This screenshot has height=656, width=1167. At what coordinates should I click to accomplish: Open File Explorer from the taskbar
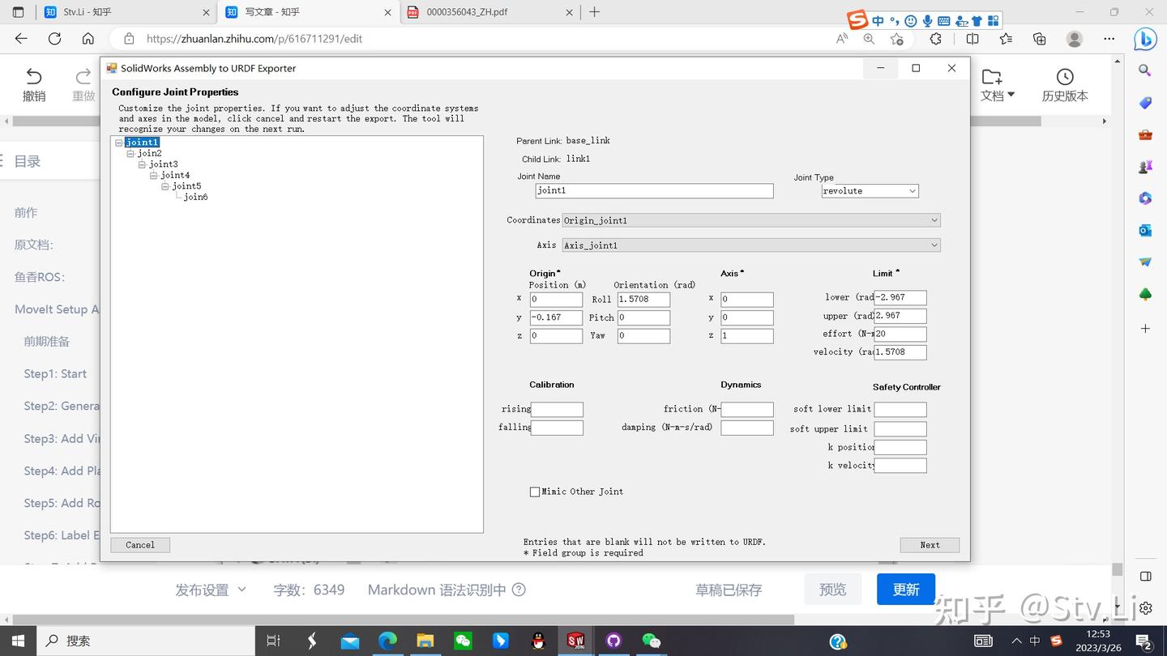pos(425,641)
